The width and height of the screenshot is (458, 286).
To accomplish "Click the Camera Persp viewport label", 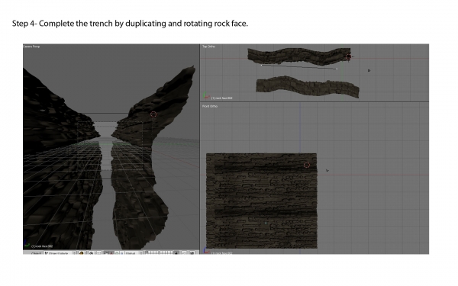I will click(32, 47).
